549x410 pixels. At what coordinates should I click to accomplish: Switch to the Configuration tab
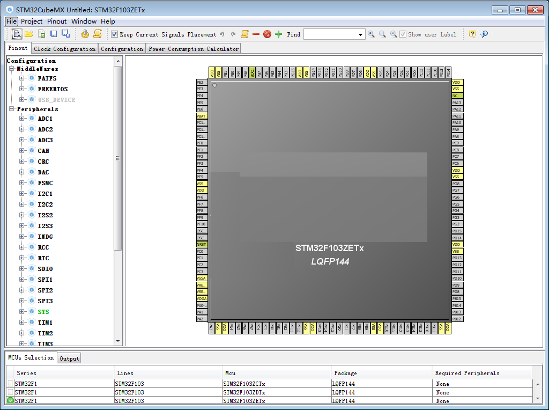pos(122,49)
